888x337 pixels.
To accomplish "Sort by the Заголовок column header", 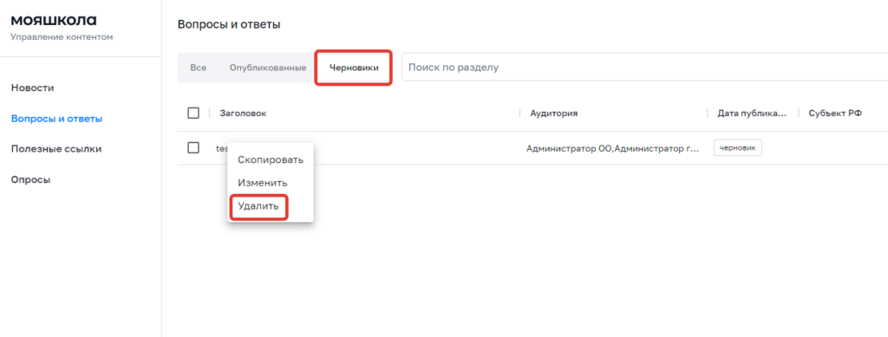I will 243,113.
